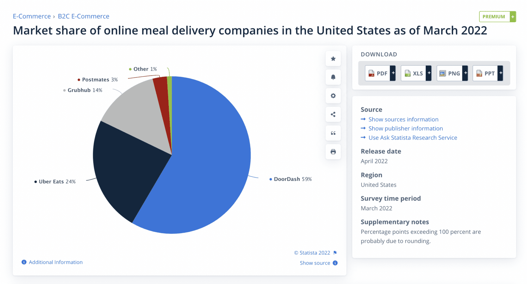Show publisher information
The height and width of the screenshot is (284, 527).
[406, 128]
